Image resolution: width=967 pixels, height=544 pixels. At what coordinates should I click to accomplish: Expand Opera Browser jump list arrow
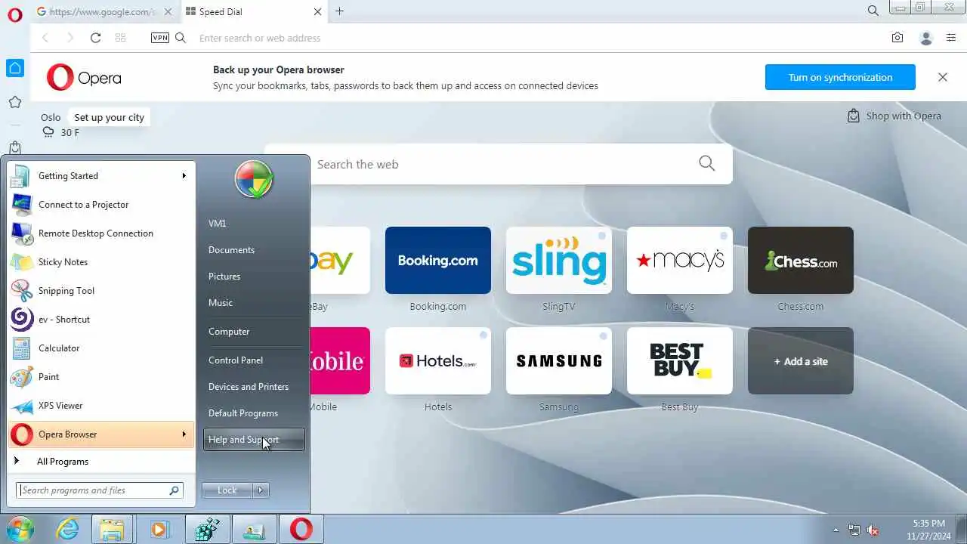184,434
